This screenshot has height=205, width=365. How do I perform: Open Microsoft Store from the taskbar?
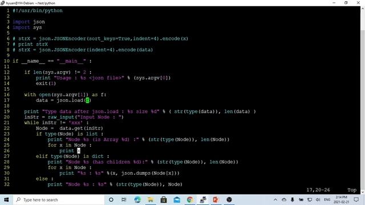pos(164,200)
